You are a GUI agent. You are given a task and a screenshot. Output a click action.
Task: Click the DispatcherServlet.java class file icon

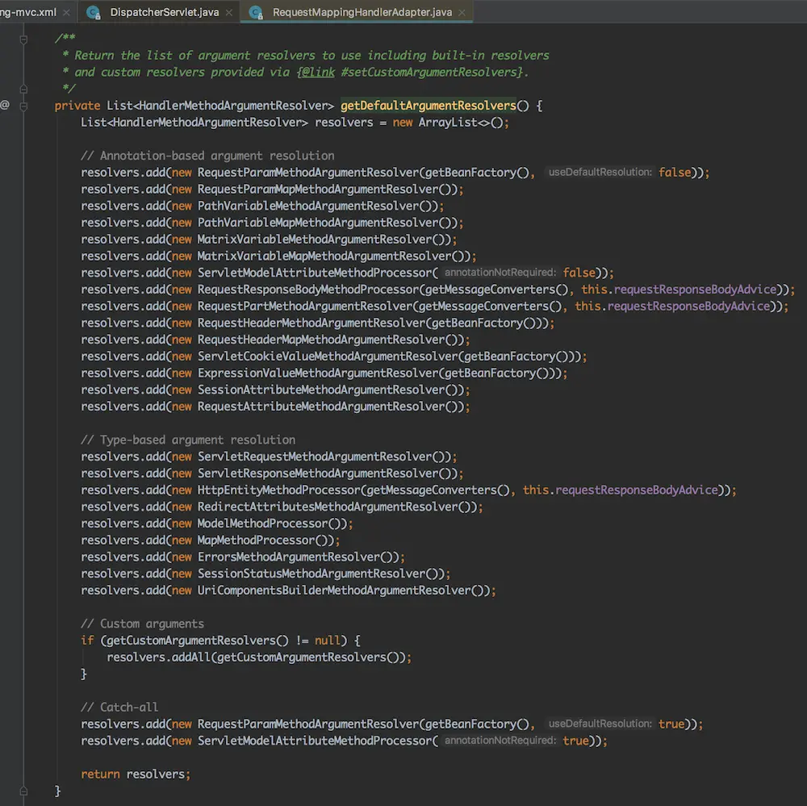point(94,12)
